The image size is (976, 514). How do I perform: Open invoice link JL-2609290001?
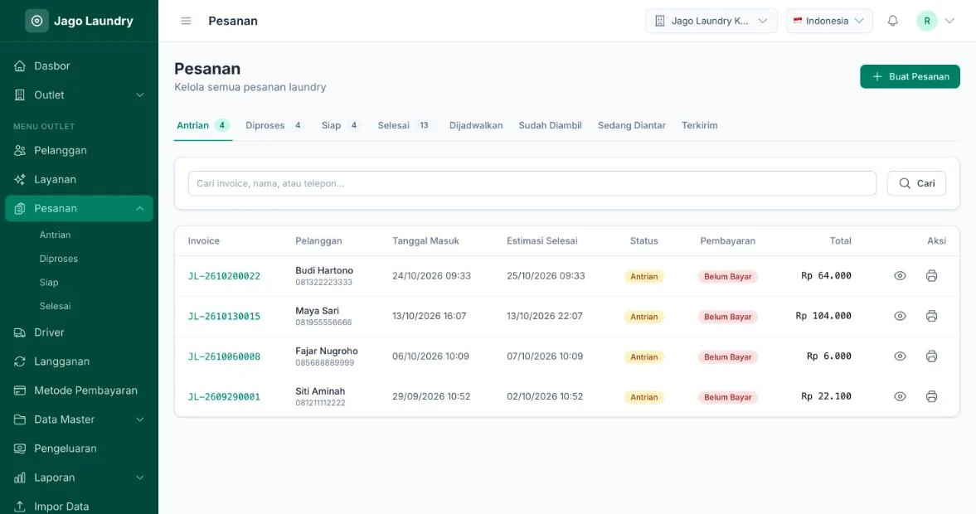click(x=224, y=397)
